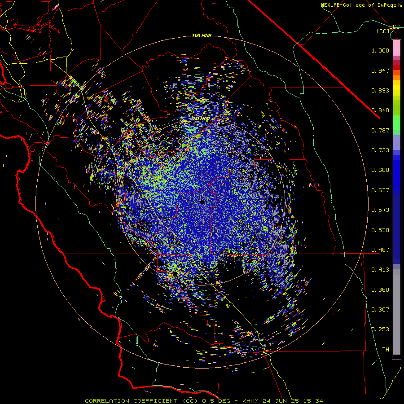Image resolution: width=404 pixels, height=404 pixels.
Task: Click the black radar site dot at center
Action: (x=202, y=202)
